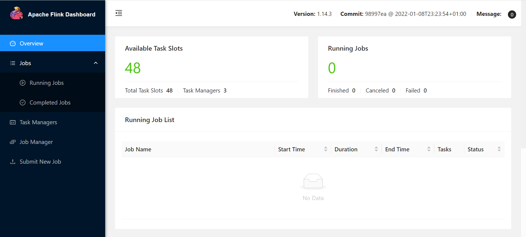Screen dimensions: 526x237
Task: Open the Task Managers page
Action: (x=53, y=122)
